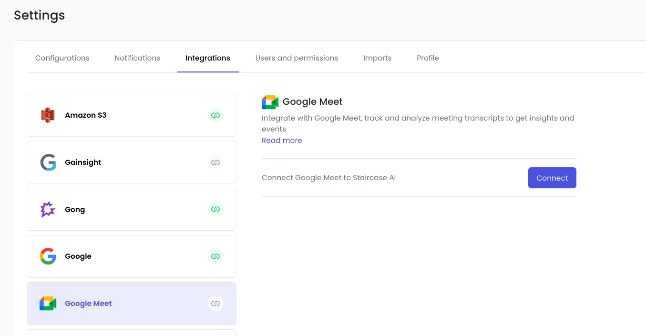Click the Connect button
This screenshot has width=646, height=336.
pyautogui.click(x=552, y=178)
